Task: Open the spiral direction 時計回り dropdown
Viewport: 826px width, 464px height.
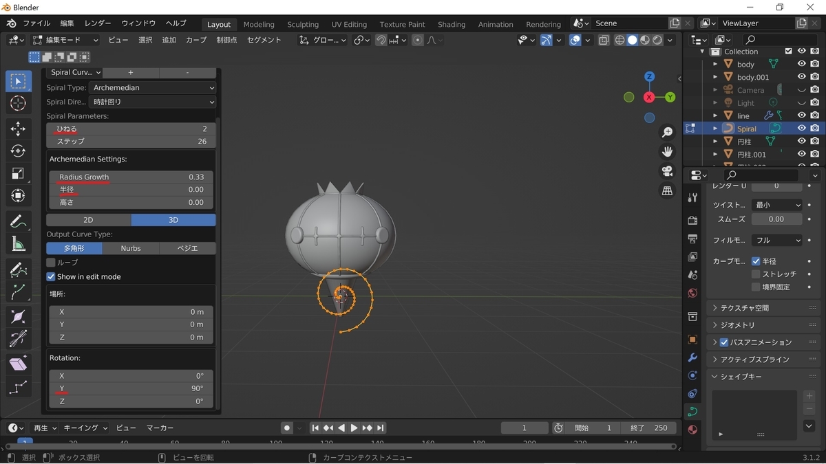Action: pyautogui.click(x=153, y=102)
